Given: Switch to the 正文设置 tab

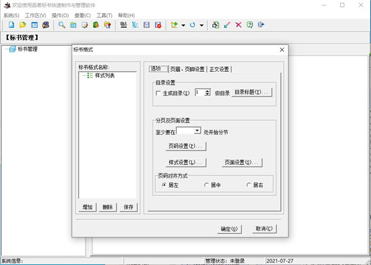Looking at the screenshot, I should coord(219,69).
